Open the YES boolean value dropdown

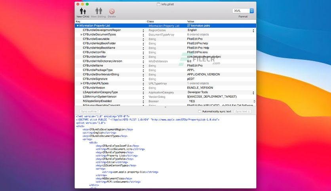pyautogui.click(x=254, y=101)
